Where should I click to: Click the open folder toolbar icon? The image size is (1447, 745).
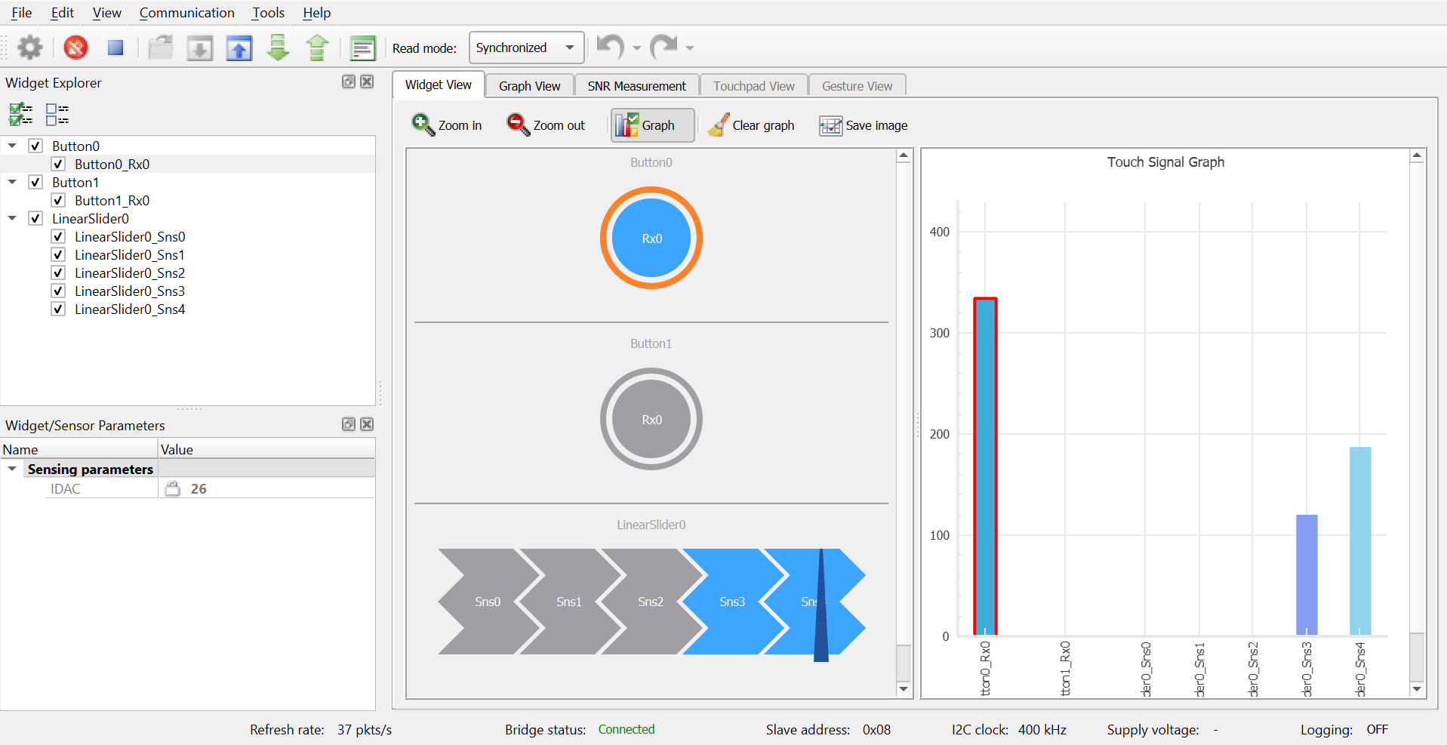[161, 48]
